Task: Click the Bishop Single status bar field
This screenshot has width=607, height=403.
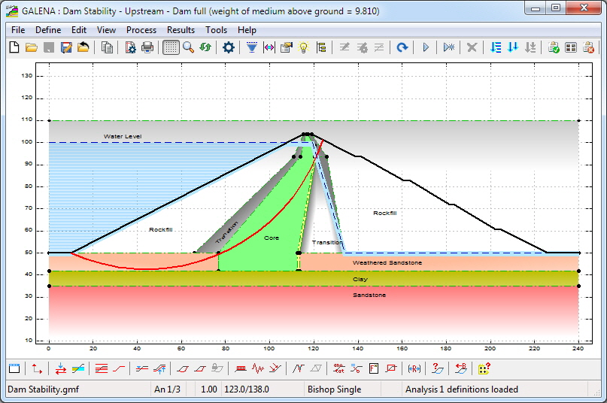Action: 334,389
